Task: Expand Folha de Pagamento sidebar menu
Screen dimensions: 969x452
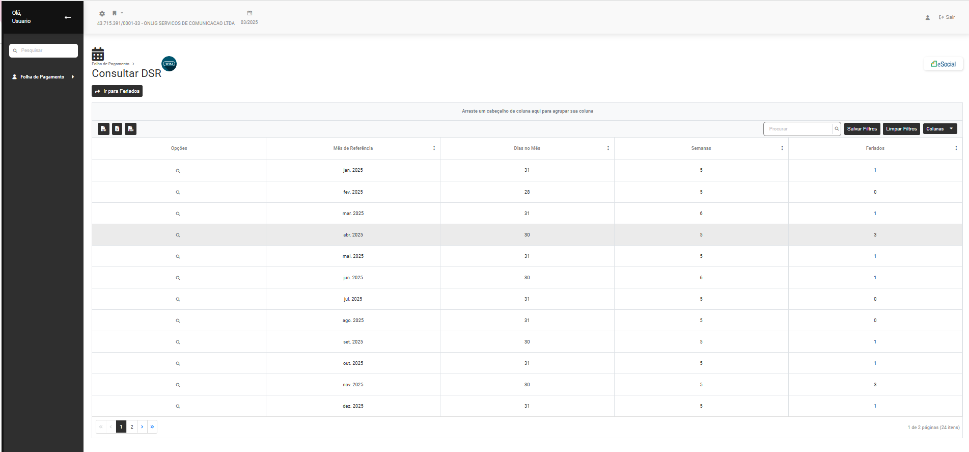Action: coord(43,77)
